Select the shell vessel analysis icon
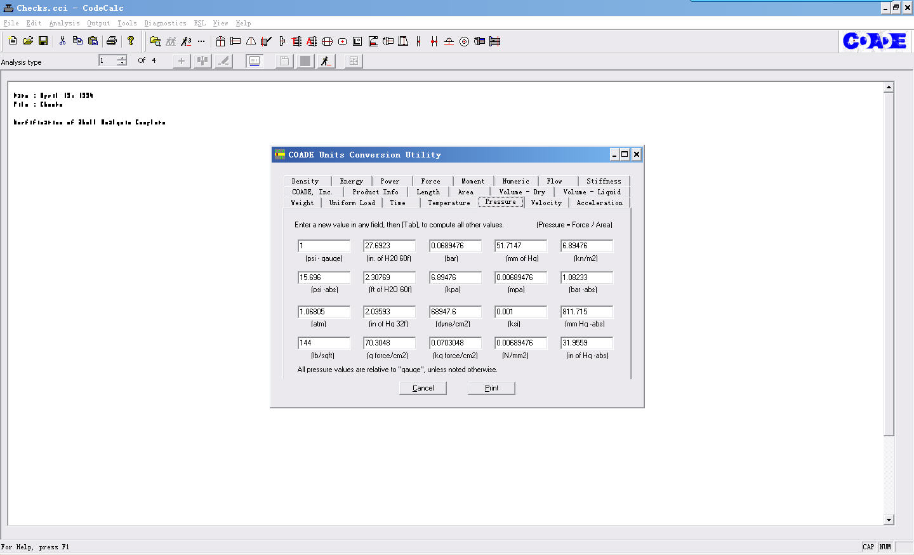This screenshot has width=914, height=555. 220,41
